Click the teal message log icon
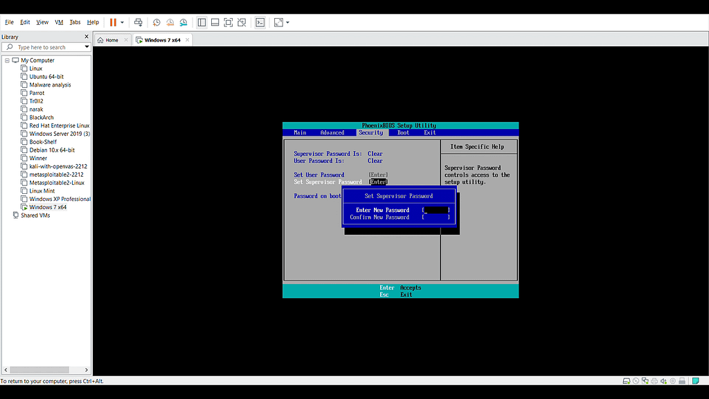This screenshot has width=709, height=399. (x=696, y=381)
